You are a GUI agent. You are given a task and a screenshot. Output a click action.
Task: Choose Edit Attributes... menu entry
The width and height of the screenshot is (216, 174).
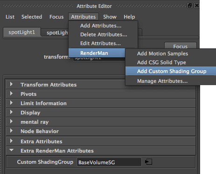click(x=103, y=43)
